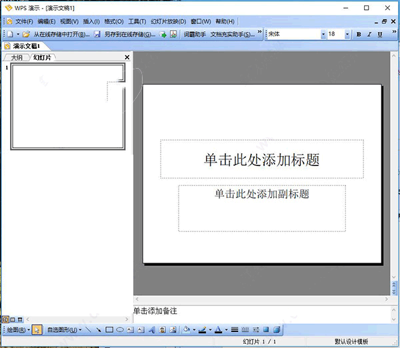400x348 pixels.
Task: Open the Line Style options
Action: tap(235, 330)
